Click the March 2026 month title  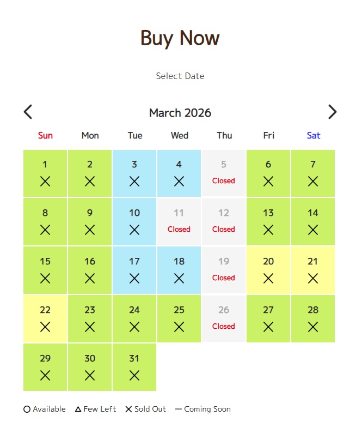[x=180, y=113]
